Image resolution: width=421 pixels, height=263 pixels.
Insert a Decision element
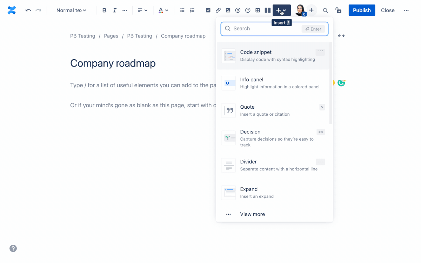273,138
